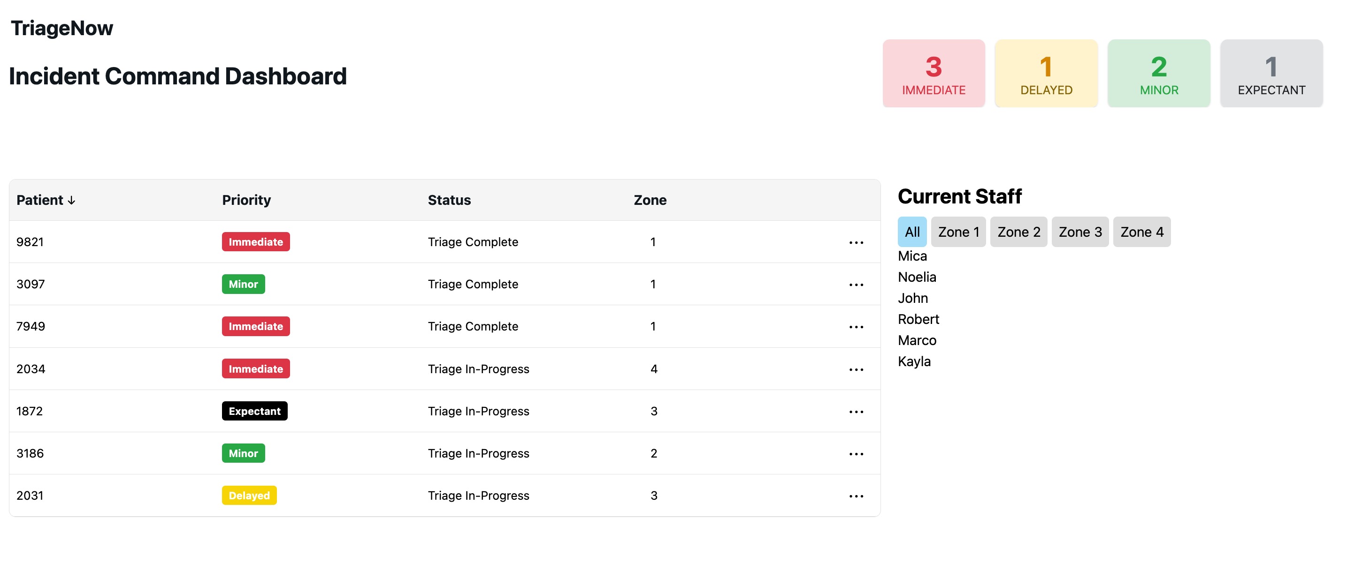Sort the table by Priority column

point(246,200)
